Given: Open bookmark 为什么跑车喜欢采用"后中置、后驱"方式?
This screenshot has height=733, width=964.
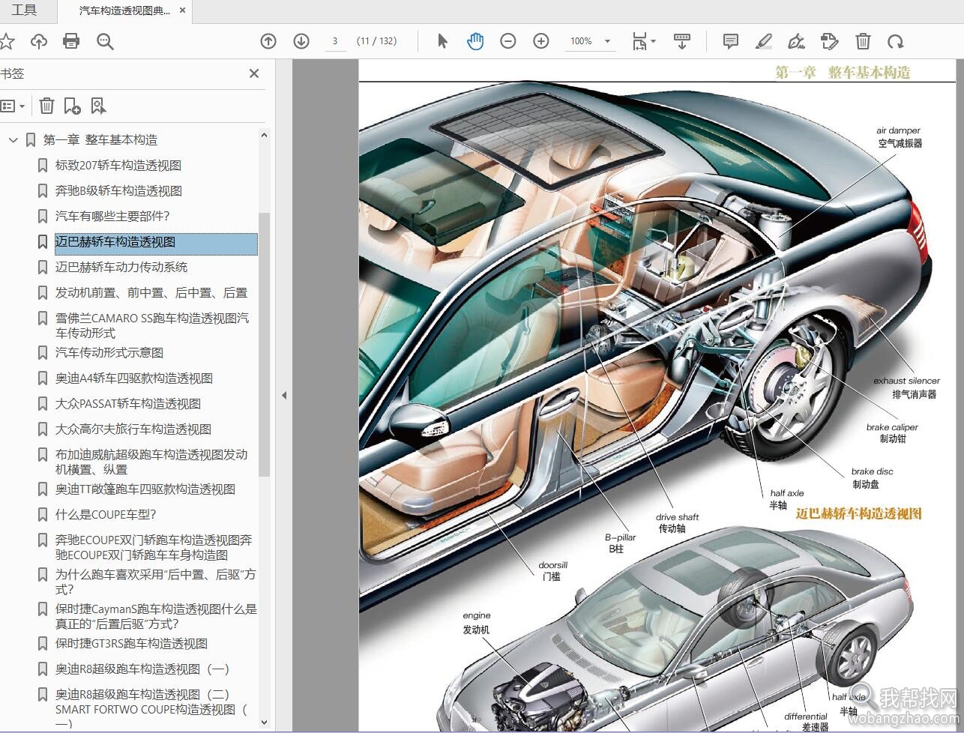Looking at the screenshot, I should (x=156, y=582).
